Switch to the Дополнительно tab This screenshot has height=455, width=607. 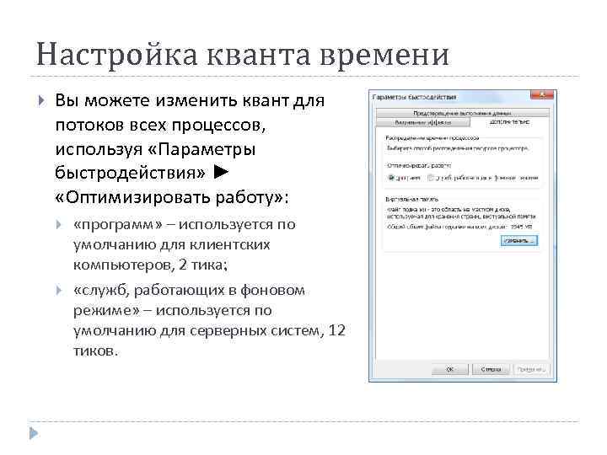pyautogui.click(x=509, y=122)
